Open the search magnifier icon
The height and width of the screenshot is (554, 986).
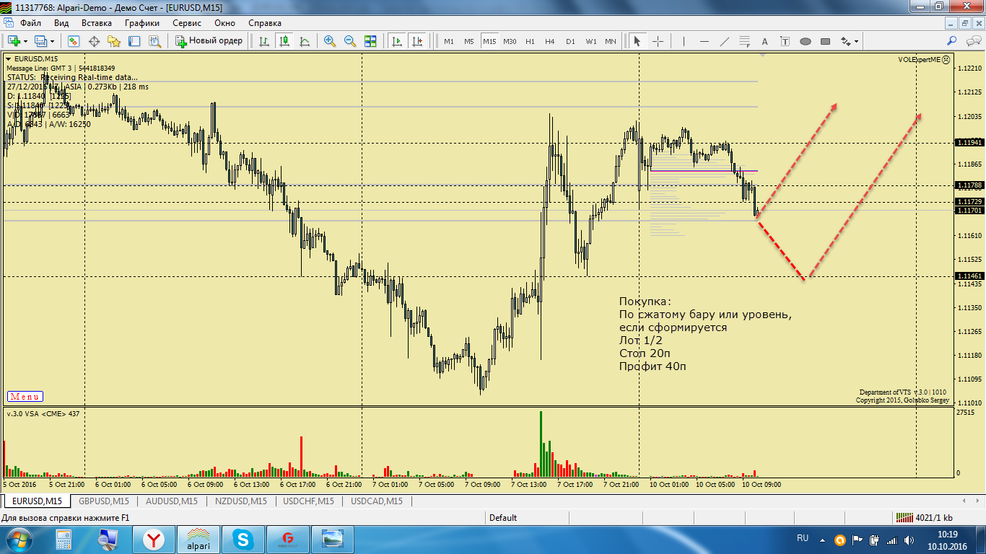pyautogui.click(x=952, y=41)
